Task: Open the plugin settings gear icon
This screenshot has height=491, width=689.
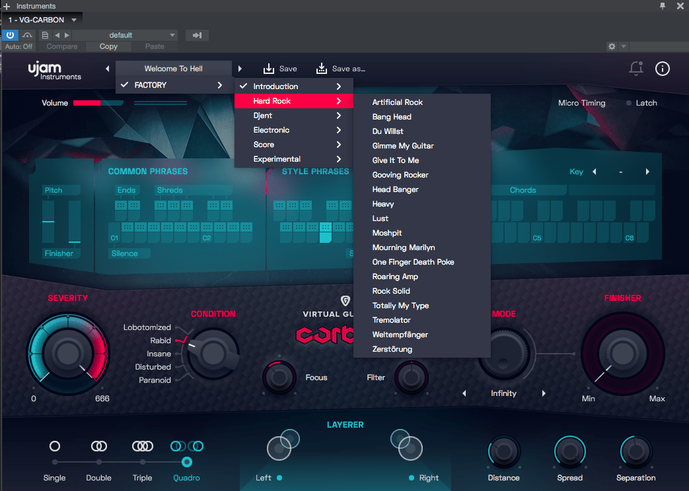Action: 612,46
